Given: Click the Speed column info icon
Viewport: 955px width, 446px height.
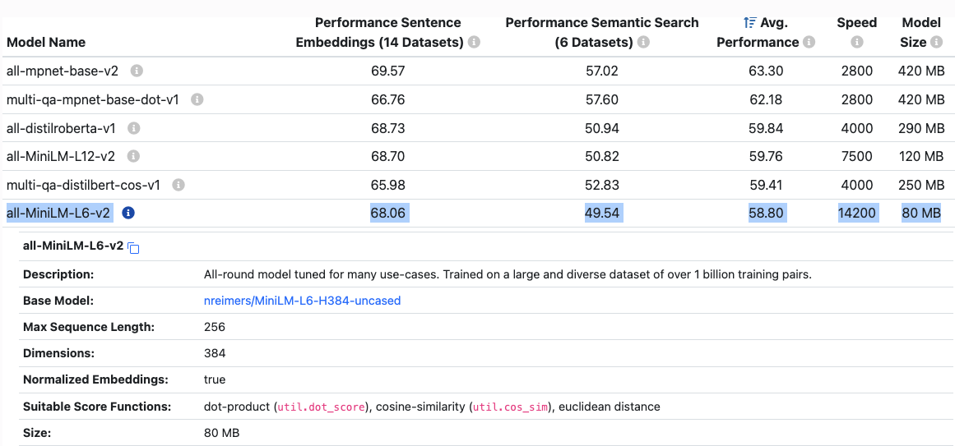Looking at the screenshot, I should tap(857, 42).
